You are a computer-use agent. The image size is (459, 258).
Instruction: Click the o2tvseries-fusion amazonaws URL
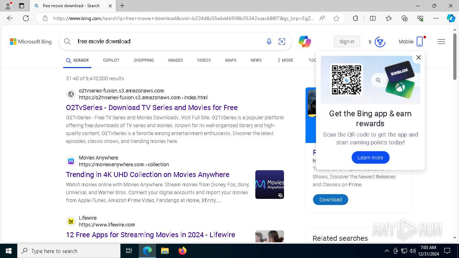coord(143,97)
